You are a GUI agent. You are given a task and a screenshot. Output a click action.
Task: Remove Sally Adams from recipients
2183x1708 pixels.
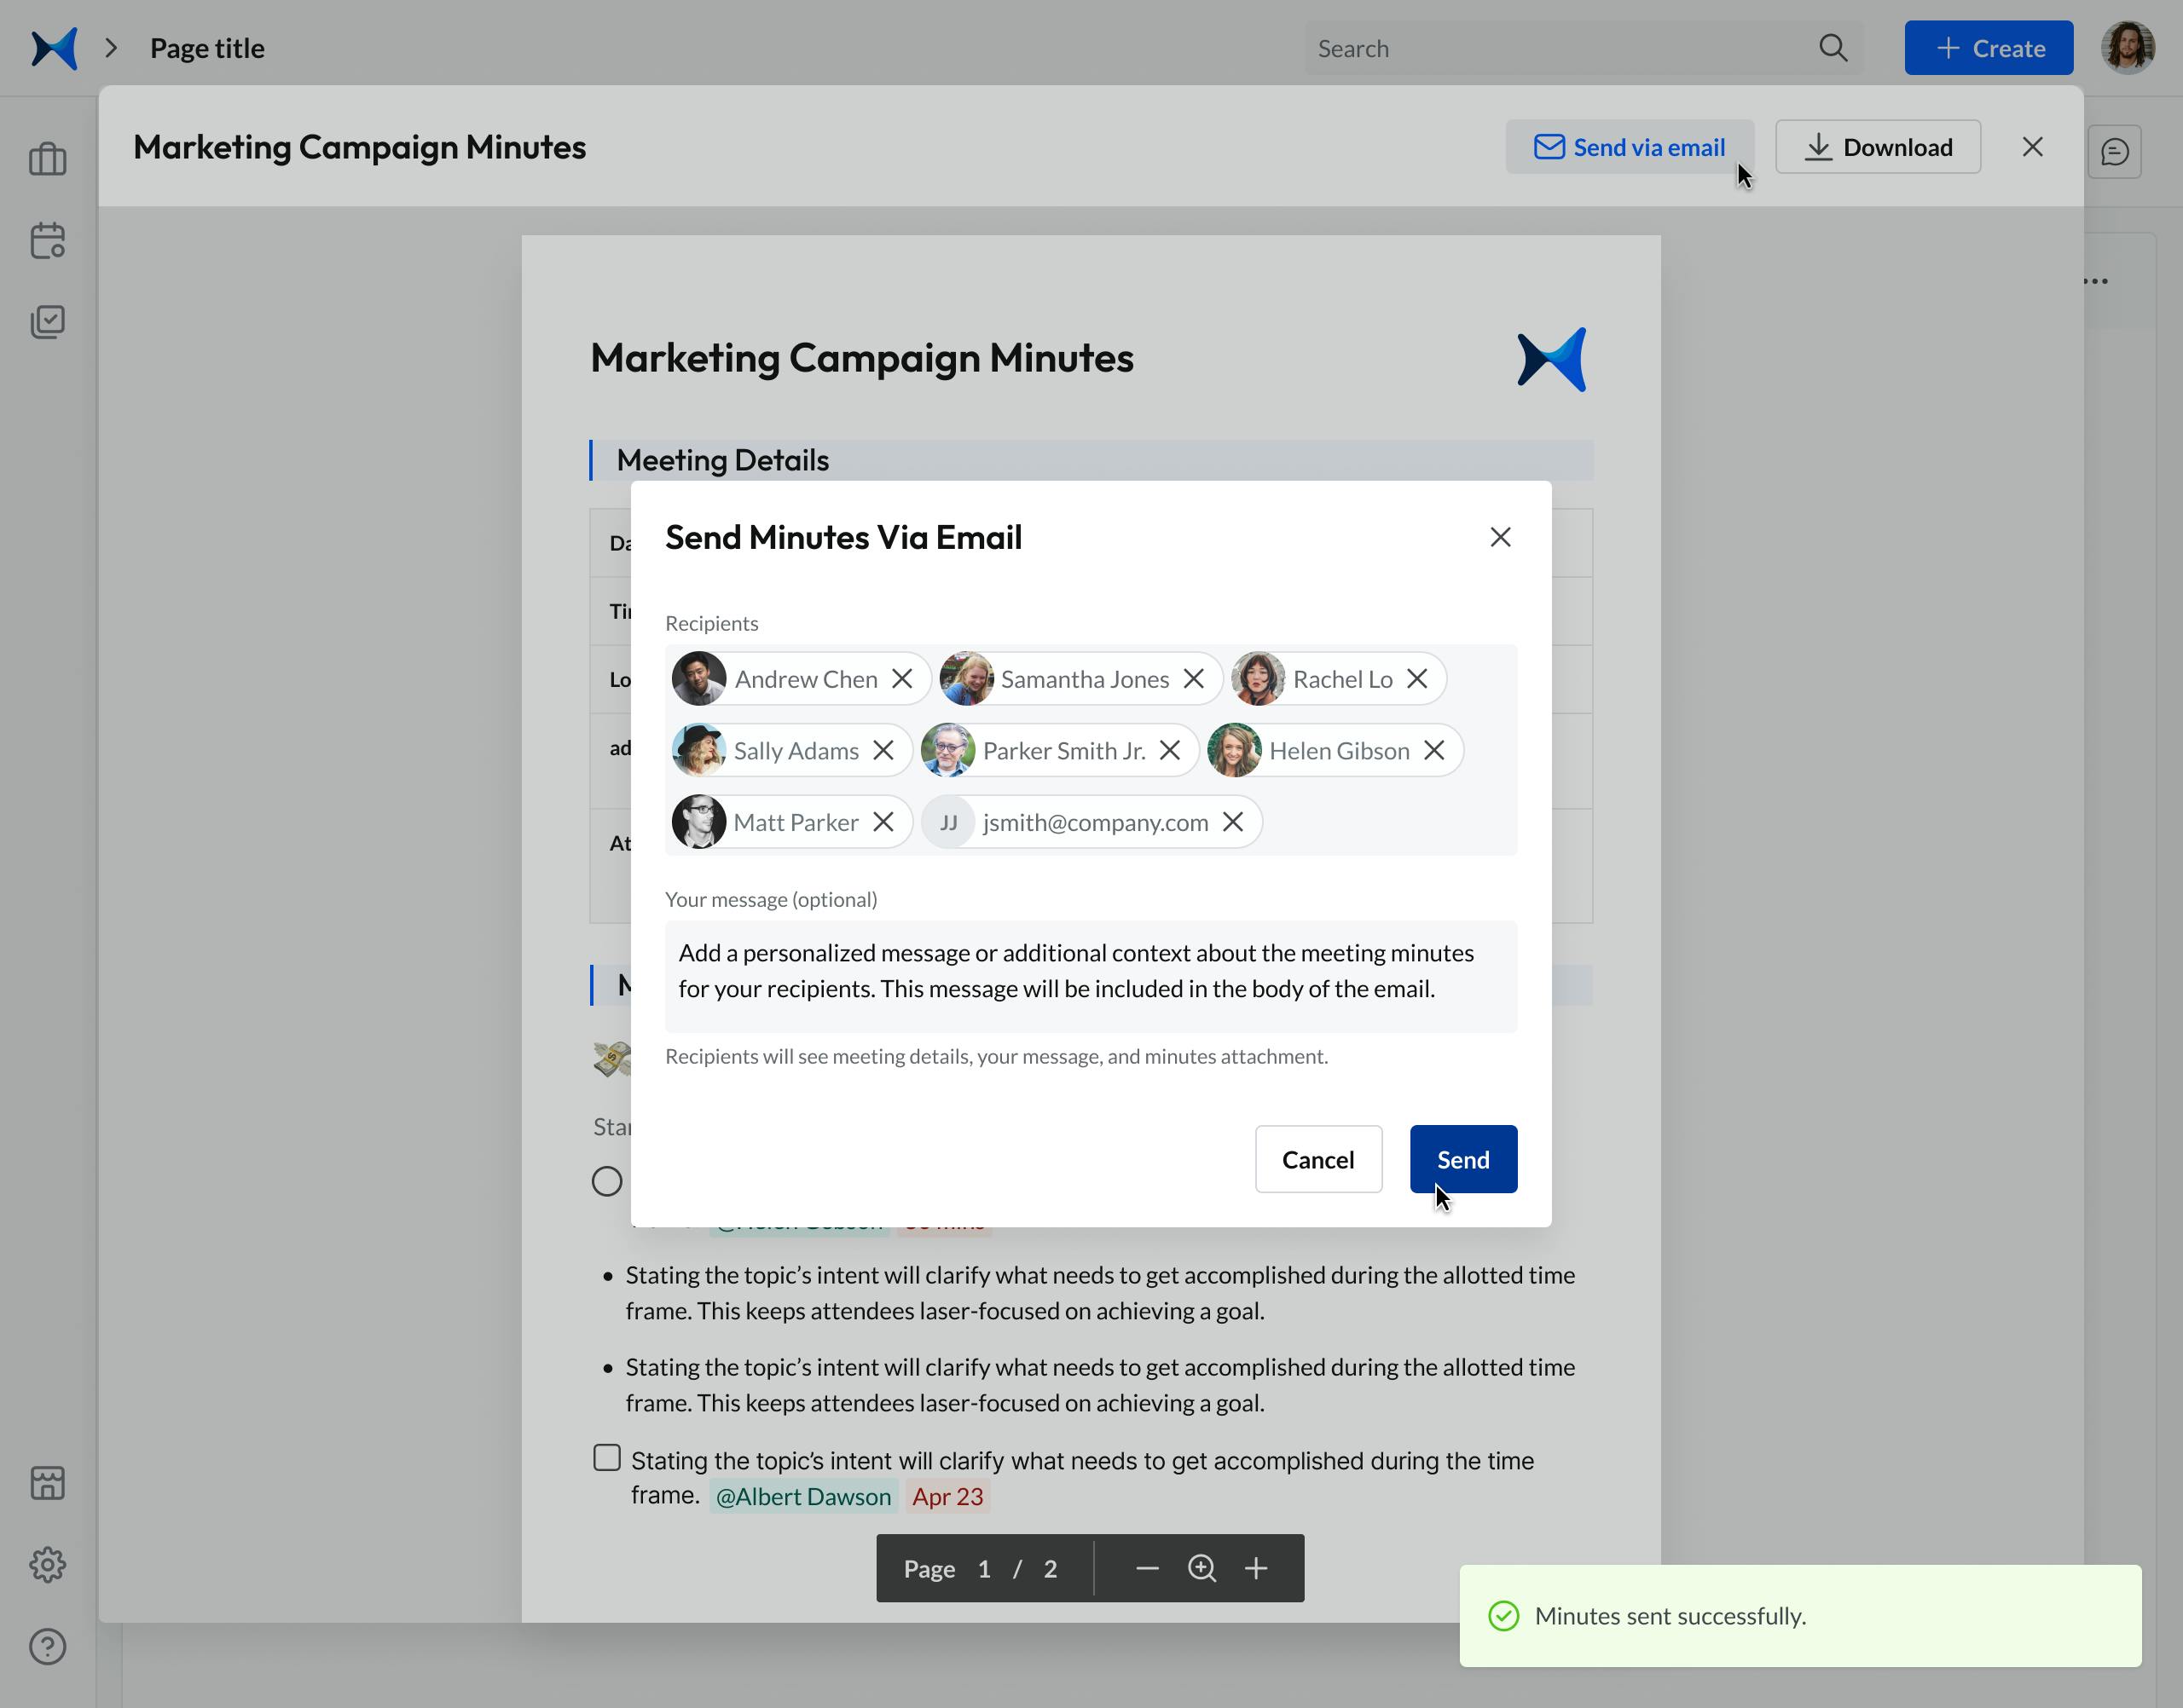click(x=883, y=750)
